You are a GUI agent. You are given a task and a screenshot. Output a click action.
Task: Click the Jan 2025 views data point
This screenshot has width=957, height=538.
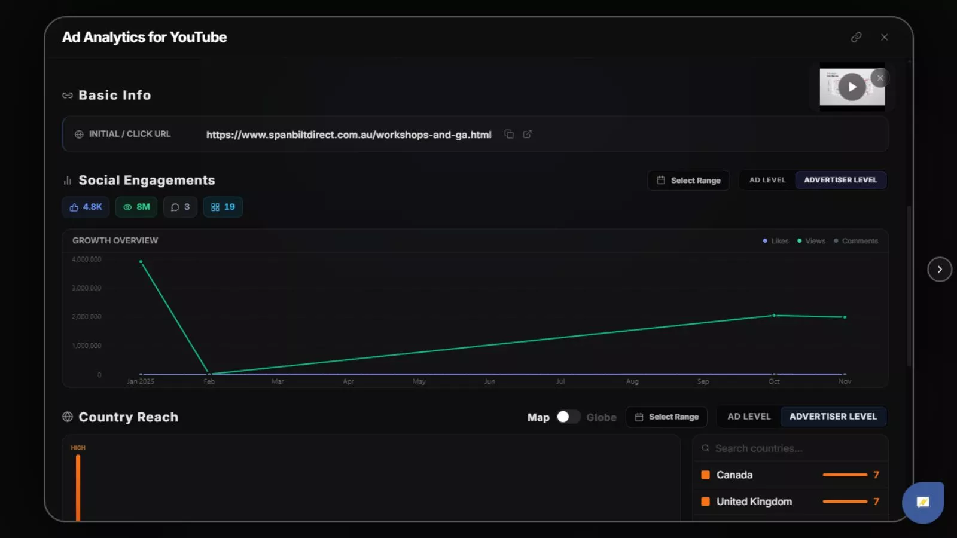141,261
